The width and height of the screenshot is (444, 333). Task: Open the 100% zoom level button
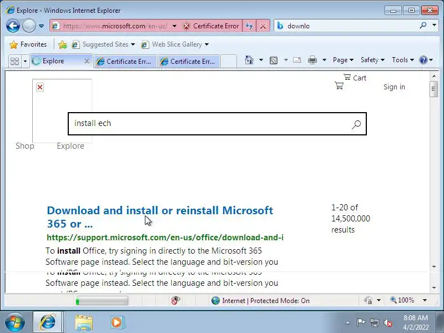pyautogui.click(x=402, y=300)
